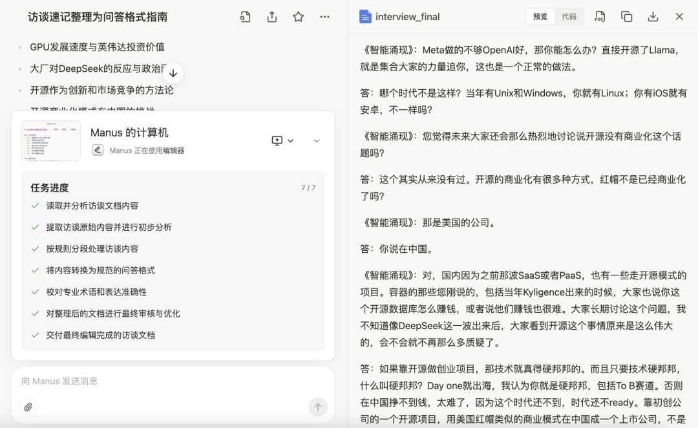Close the interview_final preview panel
Image resolution: width=698 pixels, height=428 pixels.
pos(679,16)
